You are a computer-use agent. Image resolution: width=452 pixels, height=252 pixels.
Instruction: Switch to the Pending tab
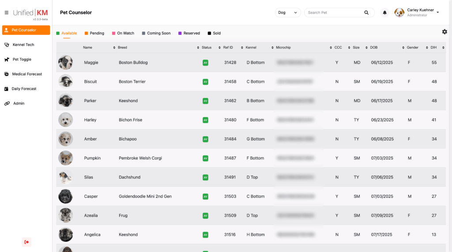[94, 33]
